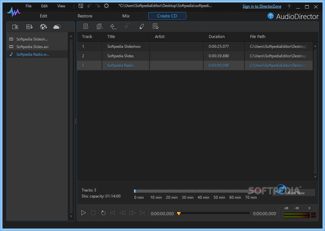The image size is (325, 231).
Task: Click the batch import list icon
Action: [29, 27]
